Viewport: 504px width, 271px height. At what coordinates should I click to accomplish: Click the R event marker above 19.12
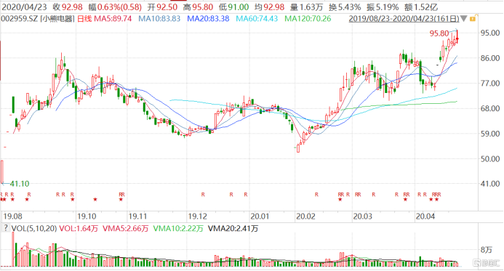(203, 195)
